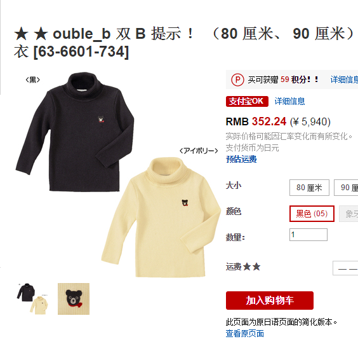This screenshot has width=358, height=339.
Task: Click the bear emblem on ivory sweater
Action: pos(185,203)
